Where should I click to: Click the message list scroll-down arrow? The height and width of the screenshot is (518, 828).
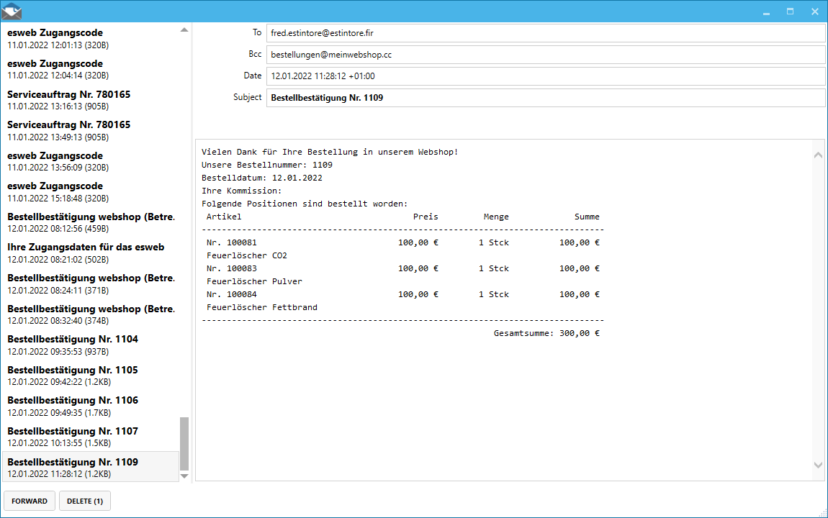(184, 476)
